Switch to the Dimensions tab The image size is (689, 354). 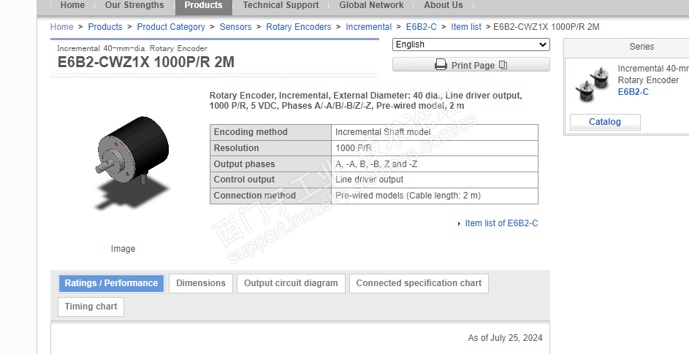click(201, 283)
